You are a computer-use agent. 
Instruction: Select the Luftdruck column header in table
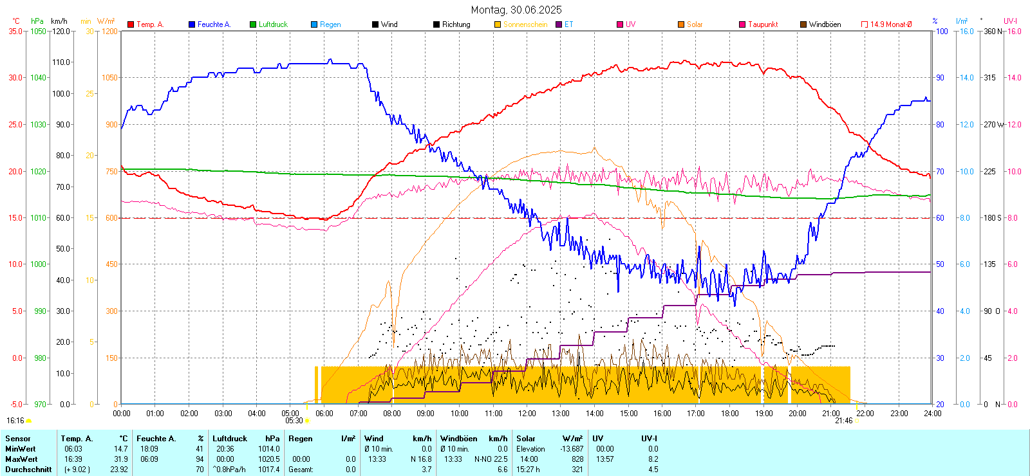click(230, 439)
